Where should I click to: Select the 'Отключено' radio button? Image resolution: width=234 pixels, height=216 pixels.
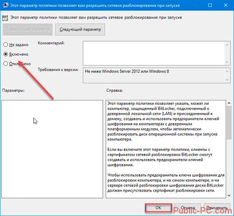6,64
